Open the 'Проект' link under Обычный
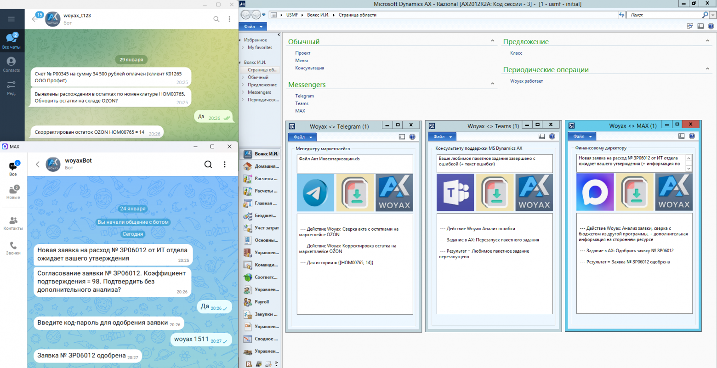The width and height of the screenshot is (717, 368). [x=303, y=53]
